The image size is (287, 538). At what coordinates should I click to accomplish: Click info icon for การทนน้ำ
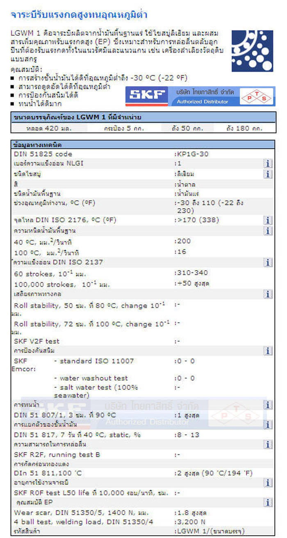tap(268, 405)
